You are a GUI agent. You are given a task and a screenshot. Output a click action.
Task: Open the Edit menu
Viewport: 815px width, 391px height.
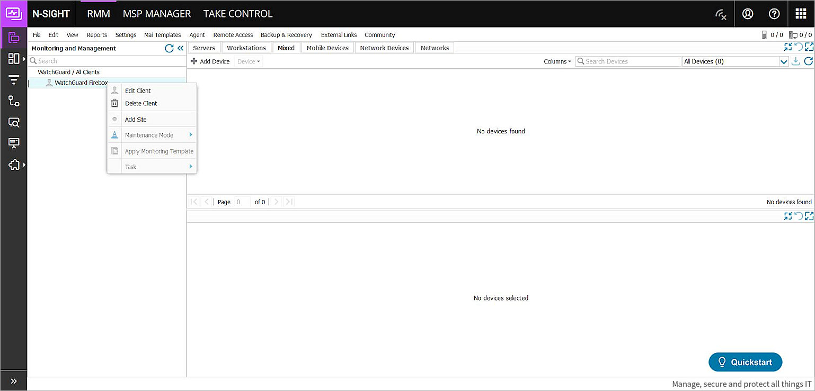[54, 35]
